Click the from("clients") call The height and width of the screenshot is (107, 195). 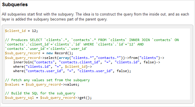point(145,58)
